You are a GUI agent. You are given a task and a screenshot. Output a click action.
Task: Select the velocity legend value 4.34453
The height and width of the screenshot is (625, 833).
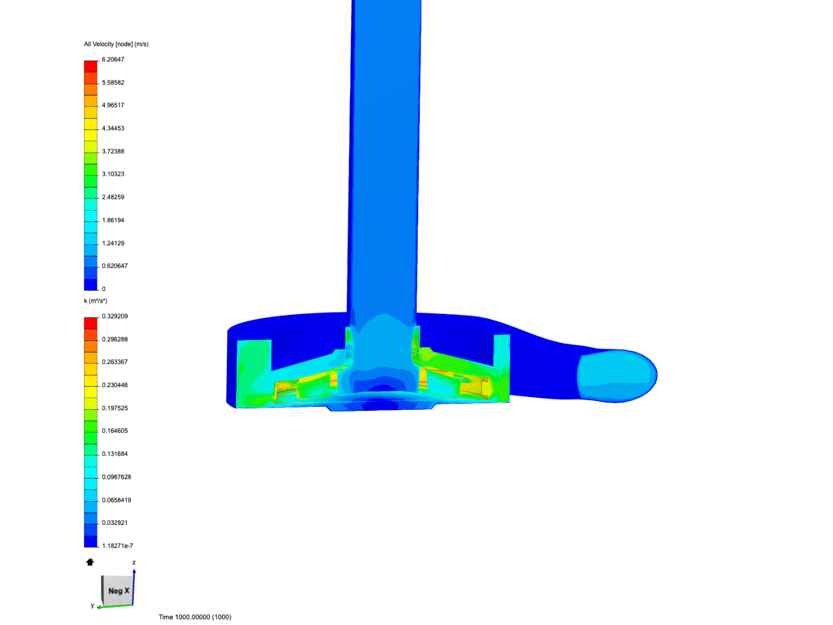point(113,128)
